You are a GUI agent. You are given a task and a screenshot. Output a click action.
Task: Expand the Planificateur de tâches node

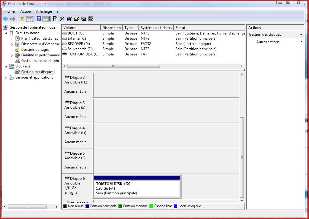click(x=12, y=39)
